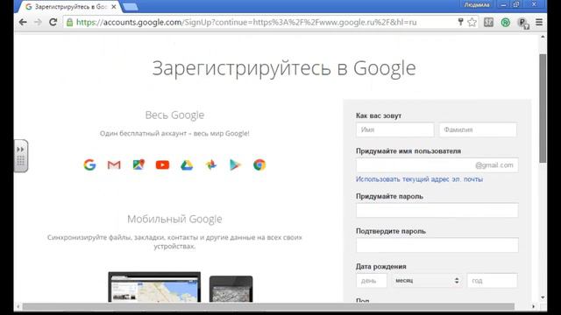Click the green padlock security icon
This screenshot has height=315, width=561.
click(70, 22)
